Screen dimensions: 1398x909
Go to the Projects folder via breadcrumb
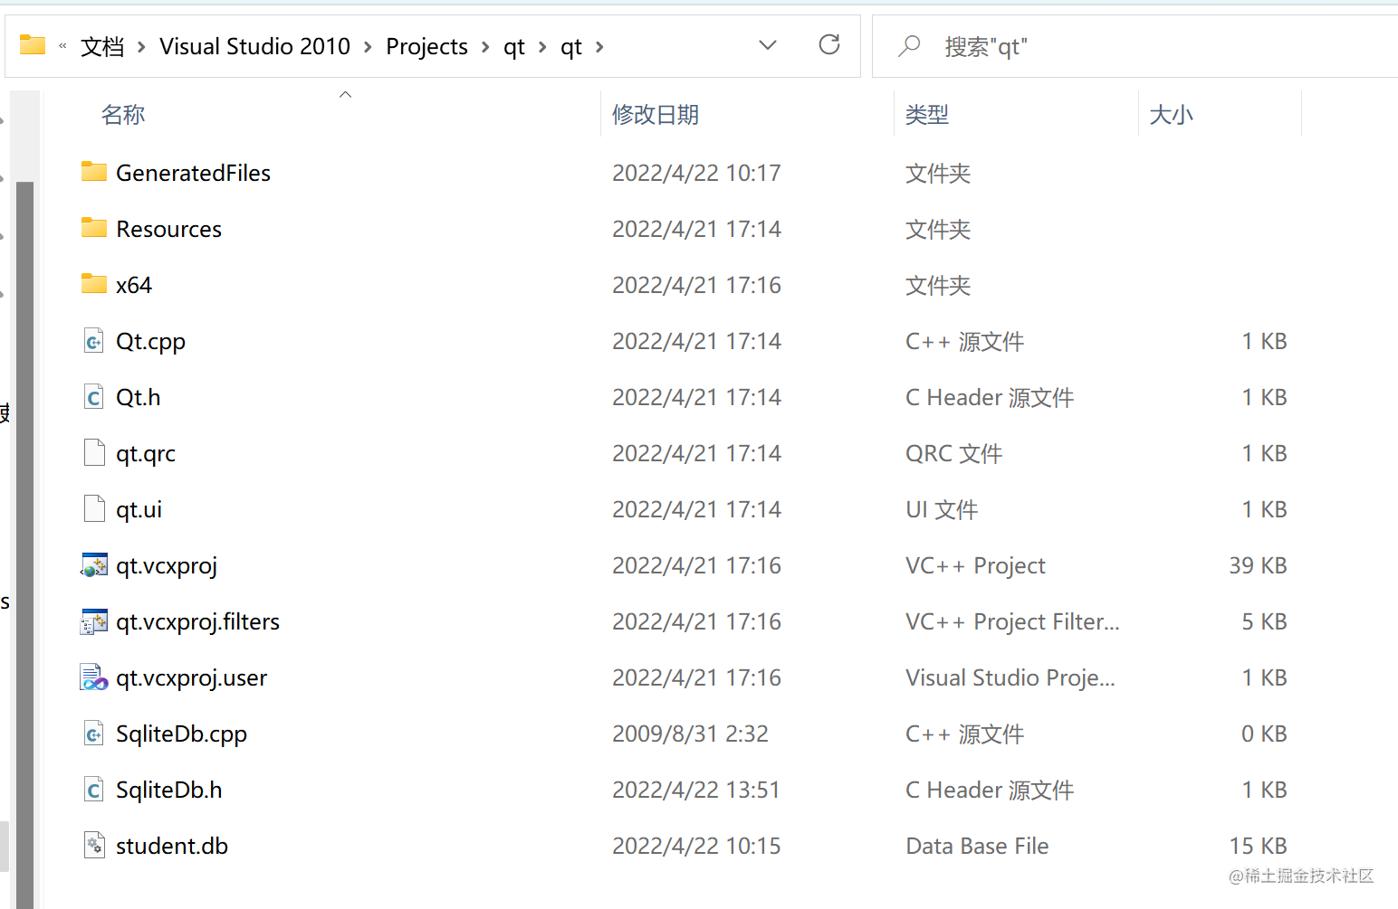(x=426, y=46)
